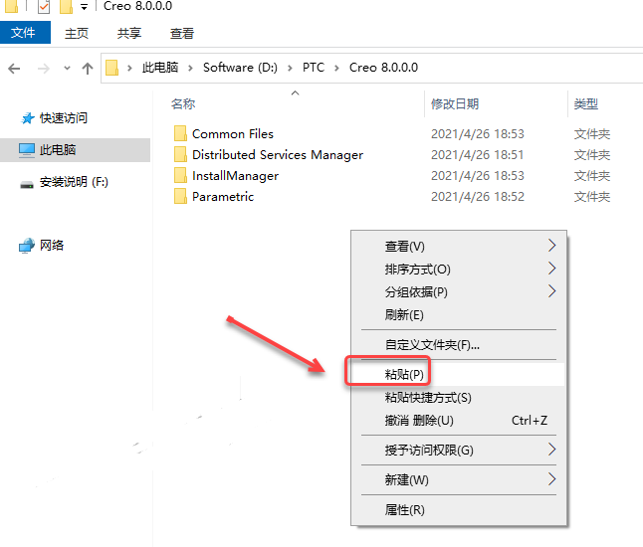643x547 pixels.
Task: Open the 新建(W) context submenu
Action: (459, 479)
